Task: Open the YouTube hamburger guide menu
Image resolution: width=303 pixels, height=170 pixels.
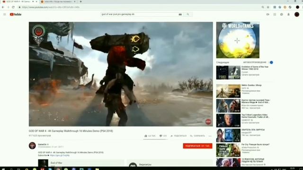Action: click(x=5, y=15)
